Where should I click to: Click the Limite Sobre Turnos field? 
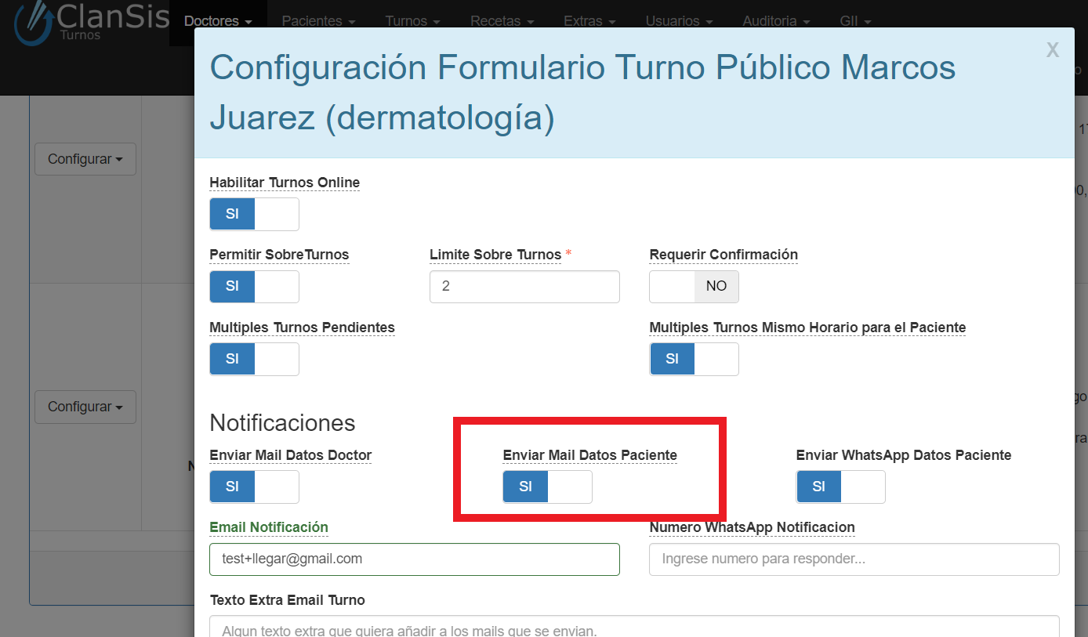(524, 287)
